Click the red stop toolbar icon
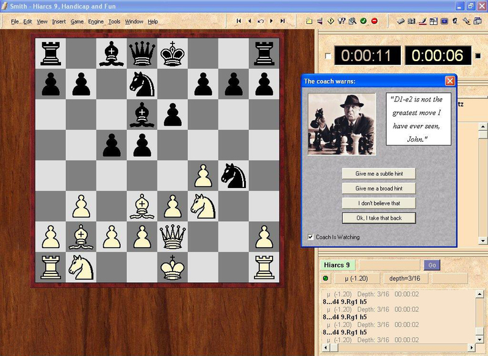Image resolution: width=488 pixels, height=356 pixels. tap(375, 21)
